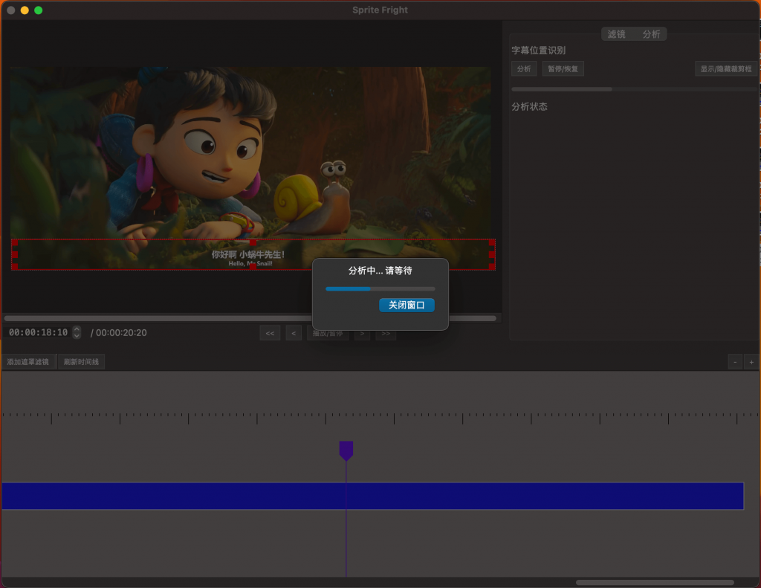The width and height of the screenshot is (761, 588).
Task: Zoom in the timeline with the + button
Action: click(751, 362)
